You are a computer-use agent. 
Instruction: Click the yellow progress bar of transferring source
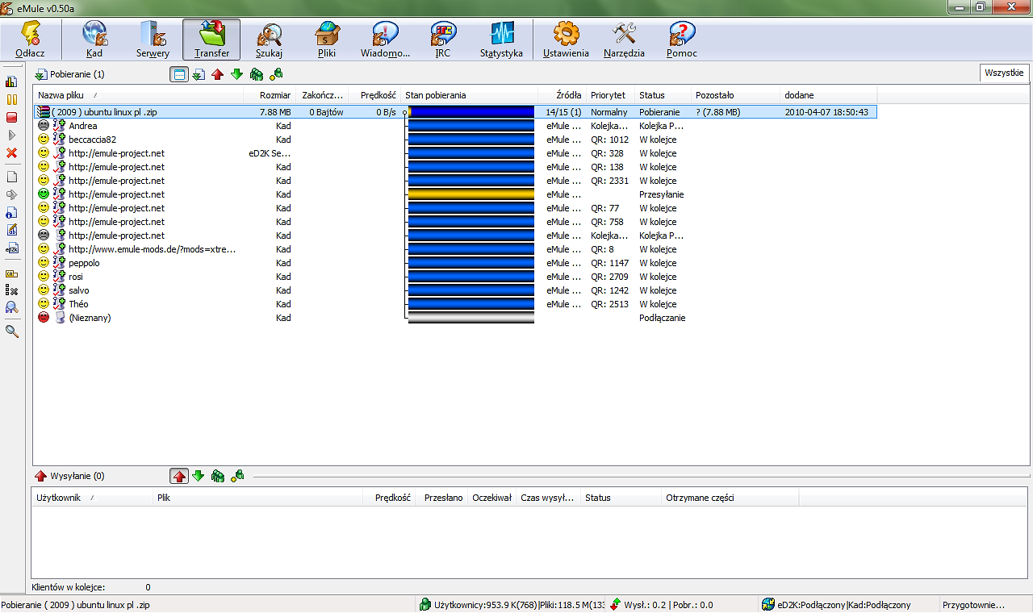(x=471, y=194)
